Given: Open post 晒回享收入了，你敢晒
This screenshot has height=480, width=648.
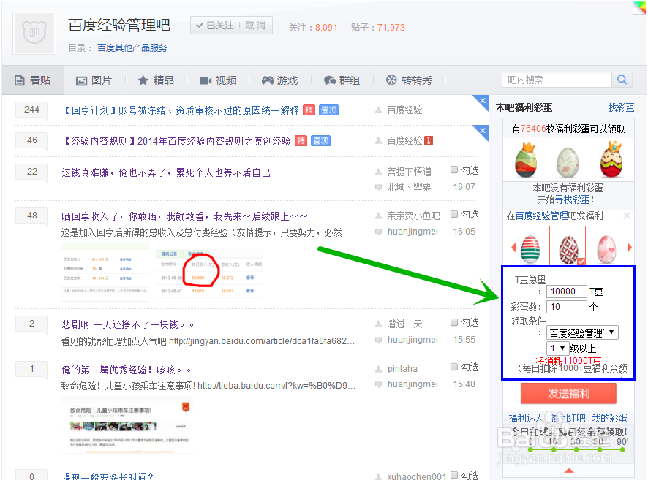Looking at the screenshot, I should pos(185,216).
